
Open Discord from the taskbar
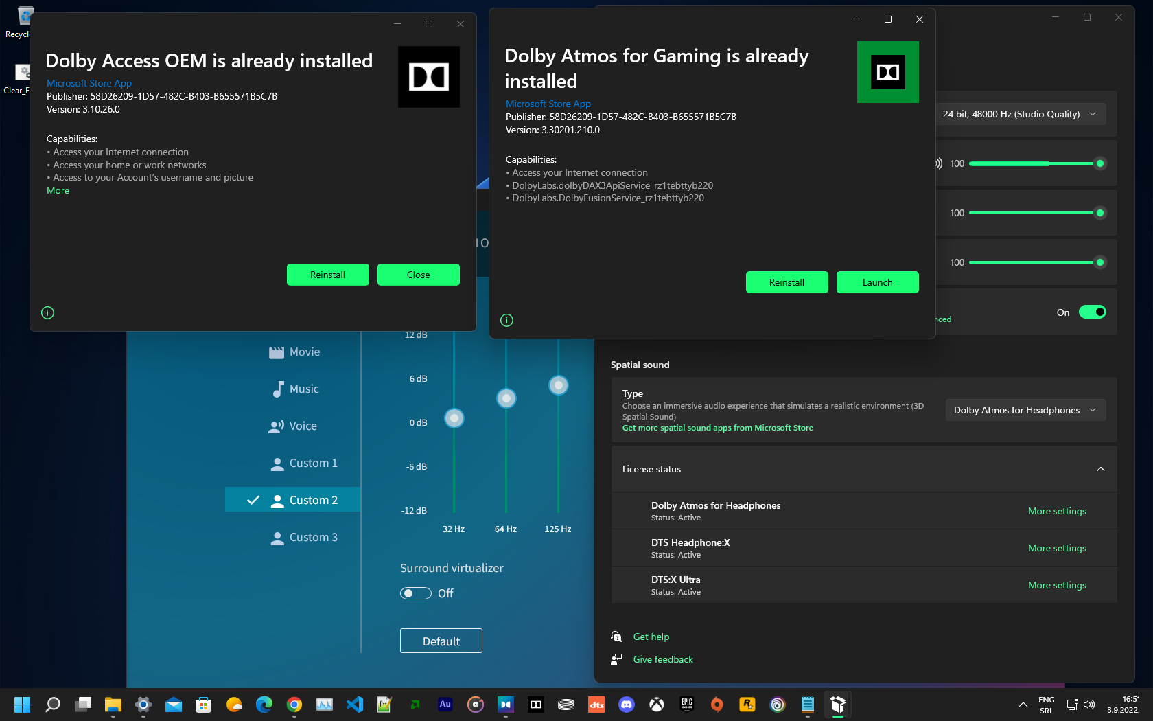coord(627,705)
